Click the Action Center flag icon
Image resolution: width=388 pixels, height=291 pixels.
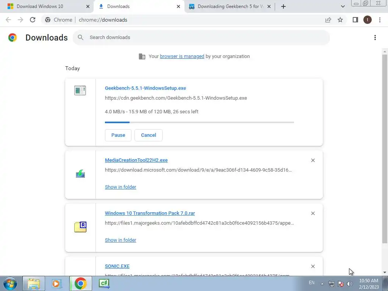coord(341,284)
